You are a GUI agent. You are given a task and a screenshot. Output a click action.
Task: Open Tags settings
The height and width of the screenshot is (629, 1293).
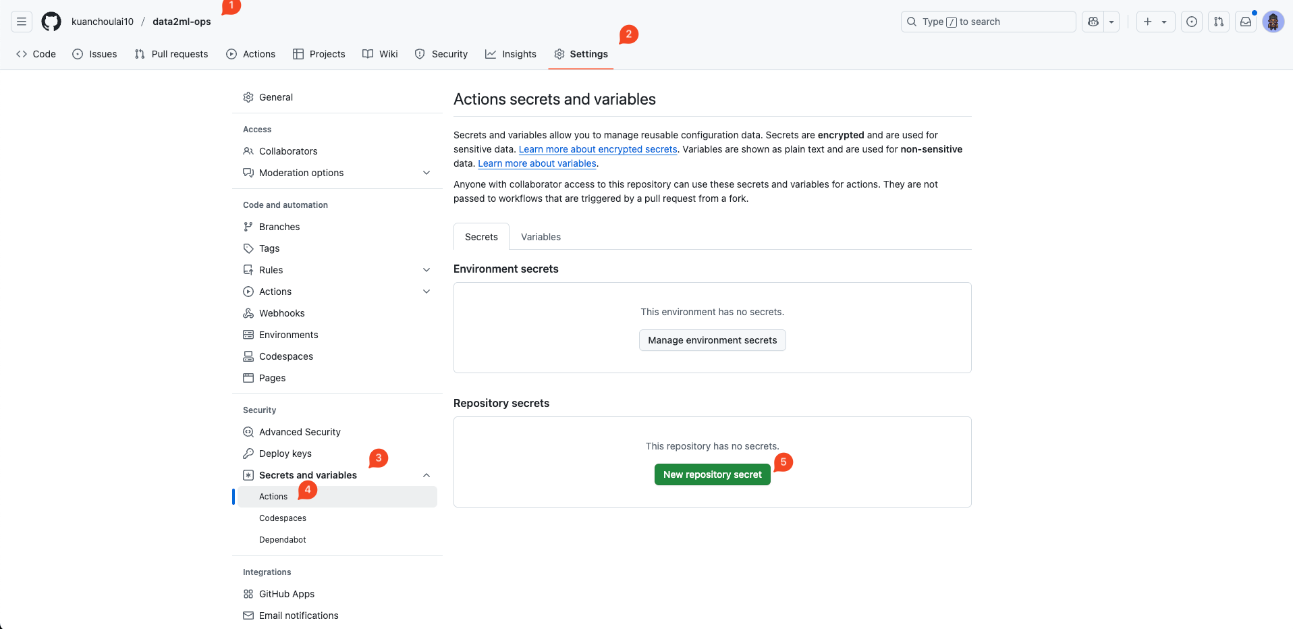point(337,248)
